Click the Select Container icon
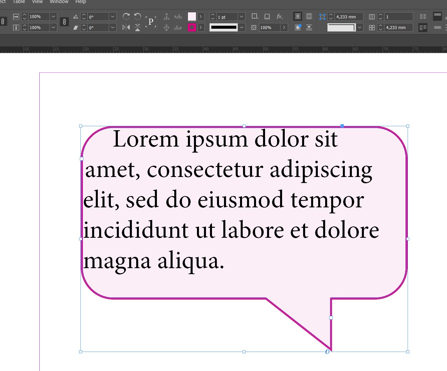 [x=167, y=17]
